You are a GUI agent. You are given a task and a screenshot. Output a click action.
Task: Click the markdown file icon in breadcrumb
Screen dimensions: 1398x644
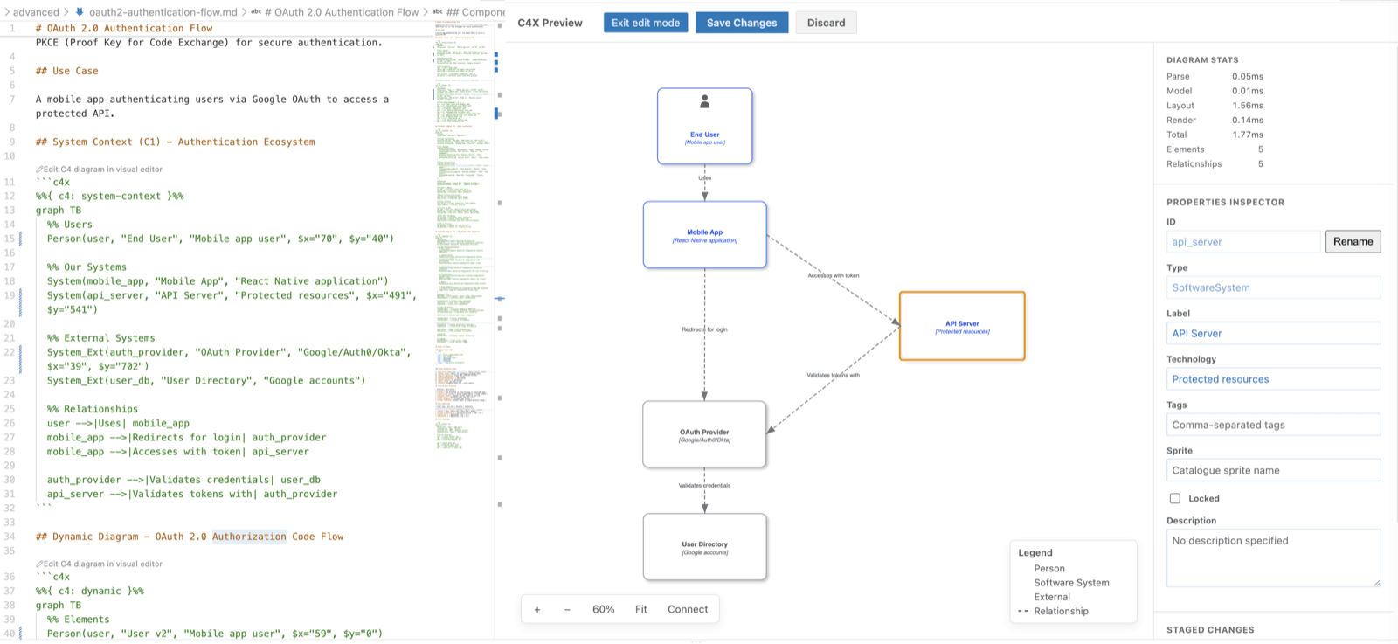[80, 12]
